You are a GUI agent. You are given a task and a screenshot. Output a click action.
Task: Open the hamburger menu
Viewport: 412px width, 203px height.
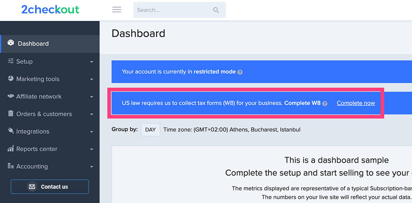click(116, 10)
